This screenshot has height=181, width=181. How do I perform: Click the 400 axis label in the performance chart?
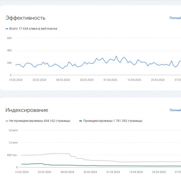[x=10, y=50]
